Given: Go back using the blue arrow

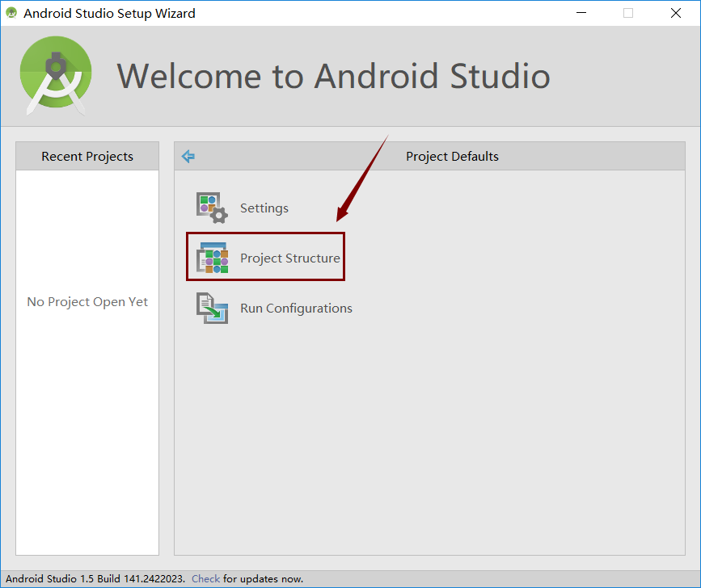Looking at the screenshot, I should click(188, 156).
